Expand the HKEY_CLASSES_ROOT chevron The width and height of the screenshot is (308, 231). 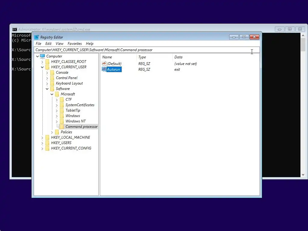[42, 62]
